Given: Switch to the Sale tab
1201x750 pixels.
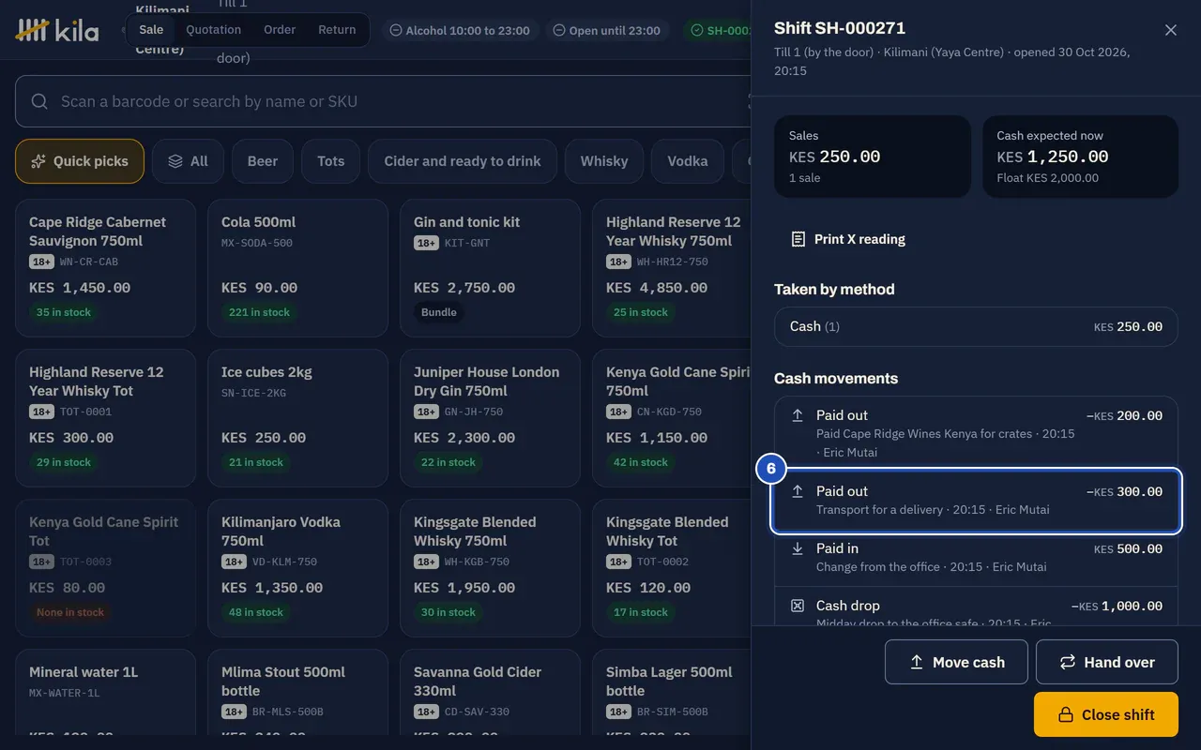Looking at the screenshot, I should [151, 30].
